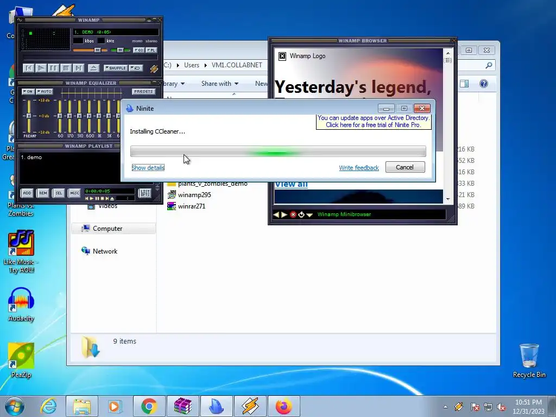Click the equalizer PREAMP slider
Image resolution: width=556 pixels, height=417 pixels.
coord(29,116)
